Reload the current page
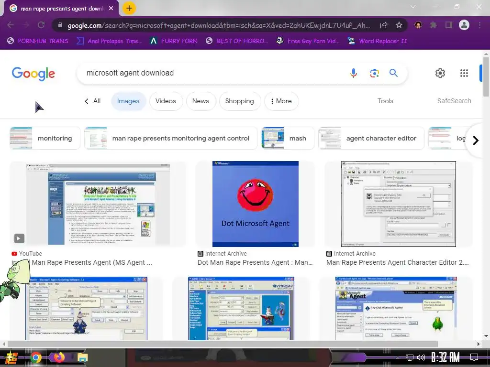The height and width of the screenshot is (367, 490). tap(41, 25)
